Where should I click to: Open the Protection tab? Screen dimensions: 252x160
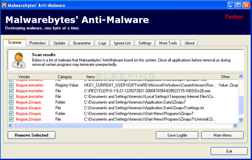click(x=37, y=43)
